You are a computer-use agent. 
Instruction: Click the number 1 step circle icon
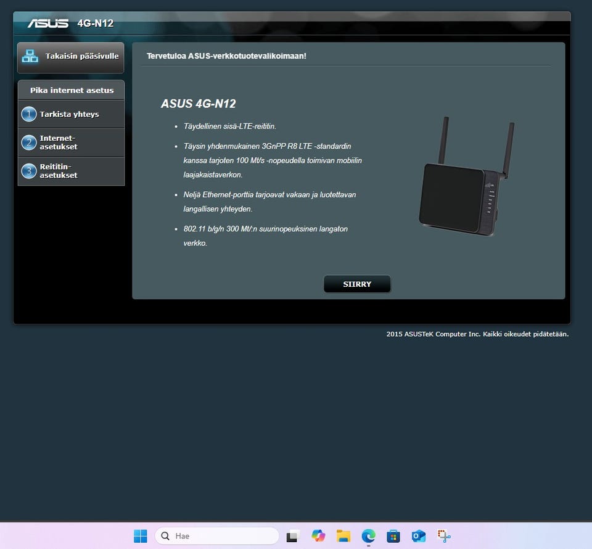pyautogui.click(x=29, y=114)
